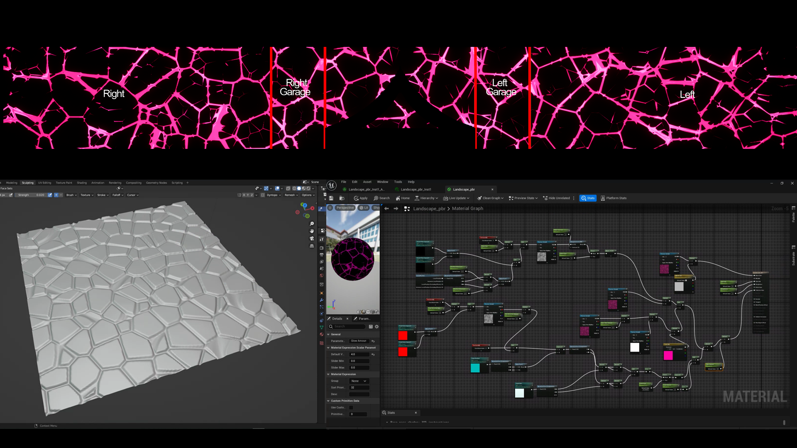Open the Group None dropdown

coord(359,381)
